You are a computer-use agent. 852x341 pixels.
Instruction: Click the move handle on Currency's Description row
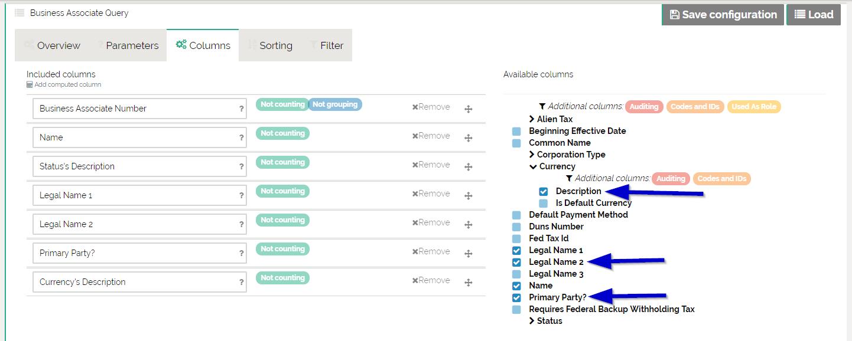click(468, 283)
